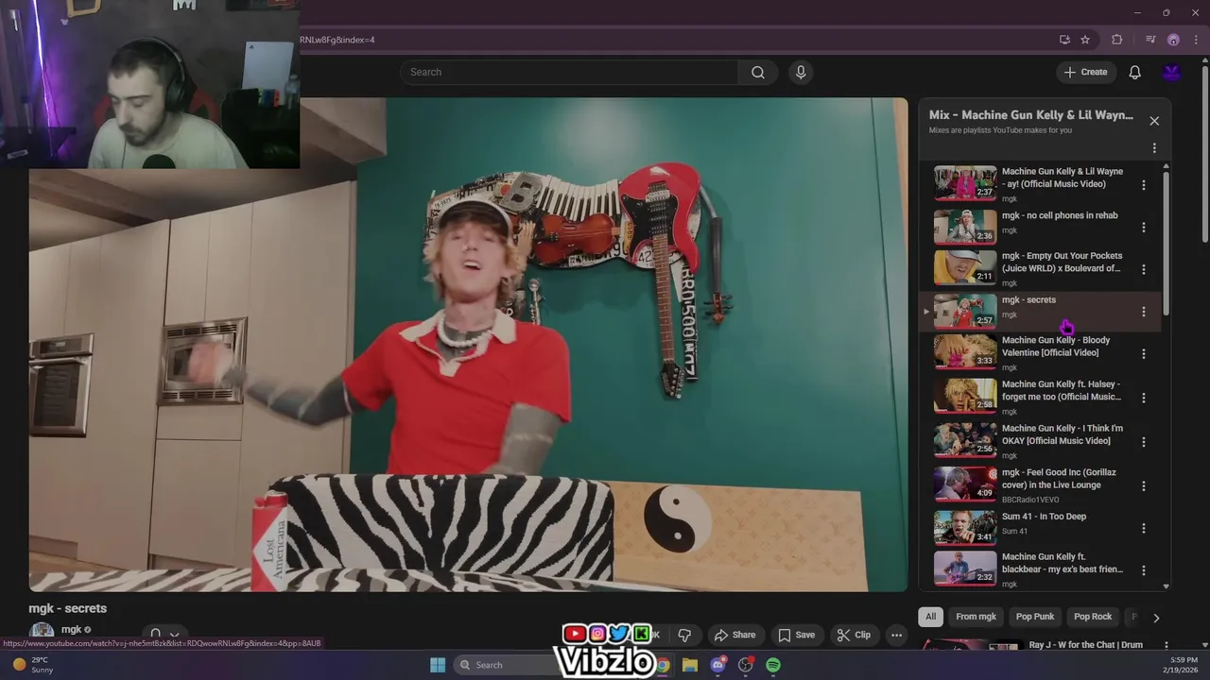Click the Create button
Screen dimensions: 1210x680
pyautogui.click(x=1085, y=72)
